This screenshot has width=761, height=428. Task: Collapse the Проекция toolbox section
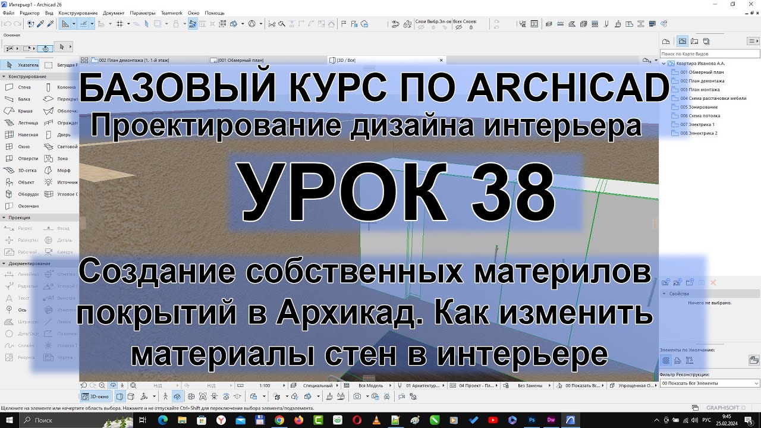[4, 218]
